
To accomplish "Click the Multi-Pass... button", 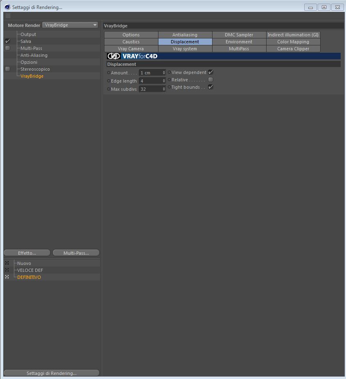I will click(76, 253).
